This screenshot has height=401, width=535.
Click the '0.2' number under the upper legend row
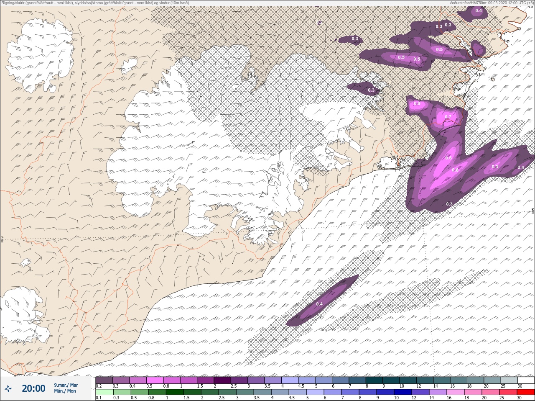tap(99, 386)
